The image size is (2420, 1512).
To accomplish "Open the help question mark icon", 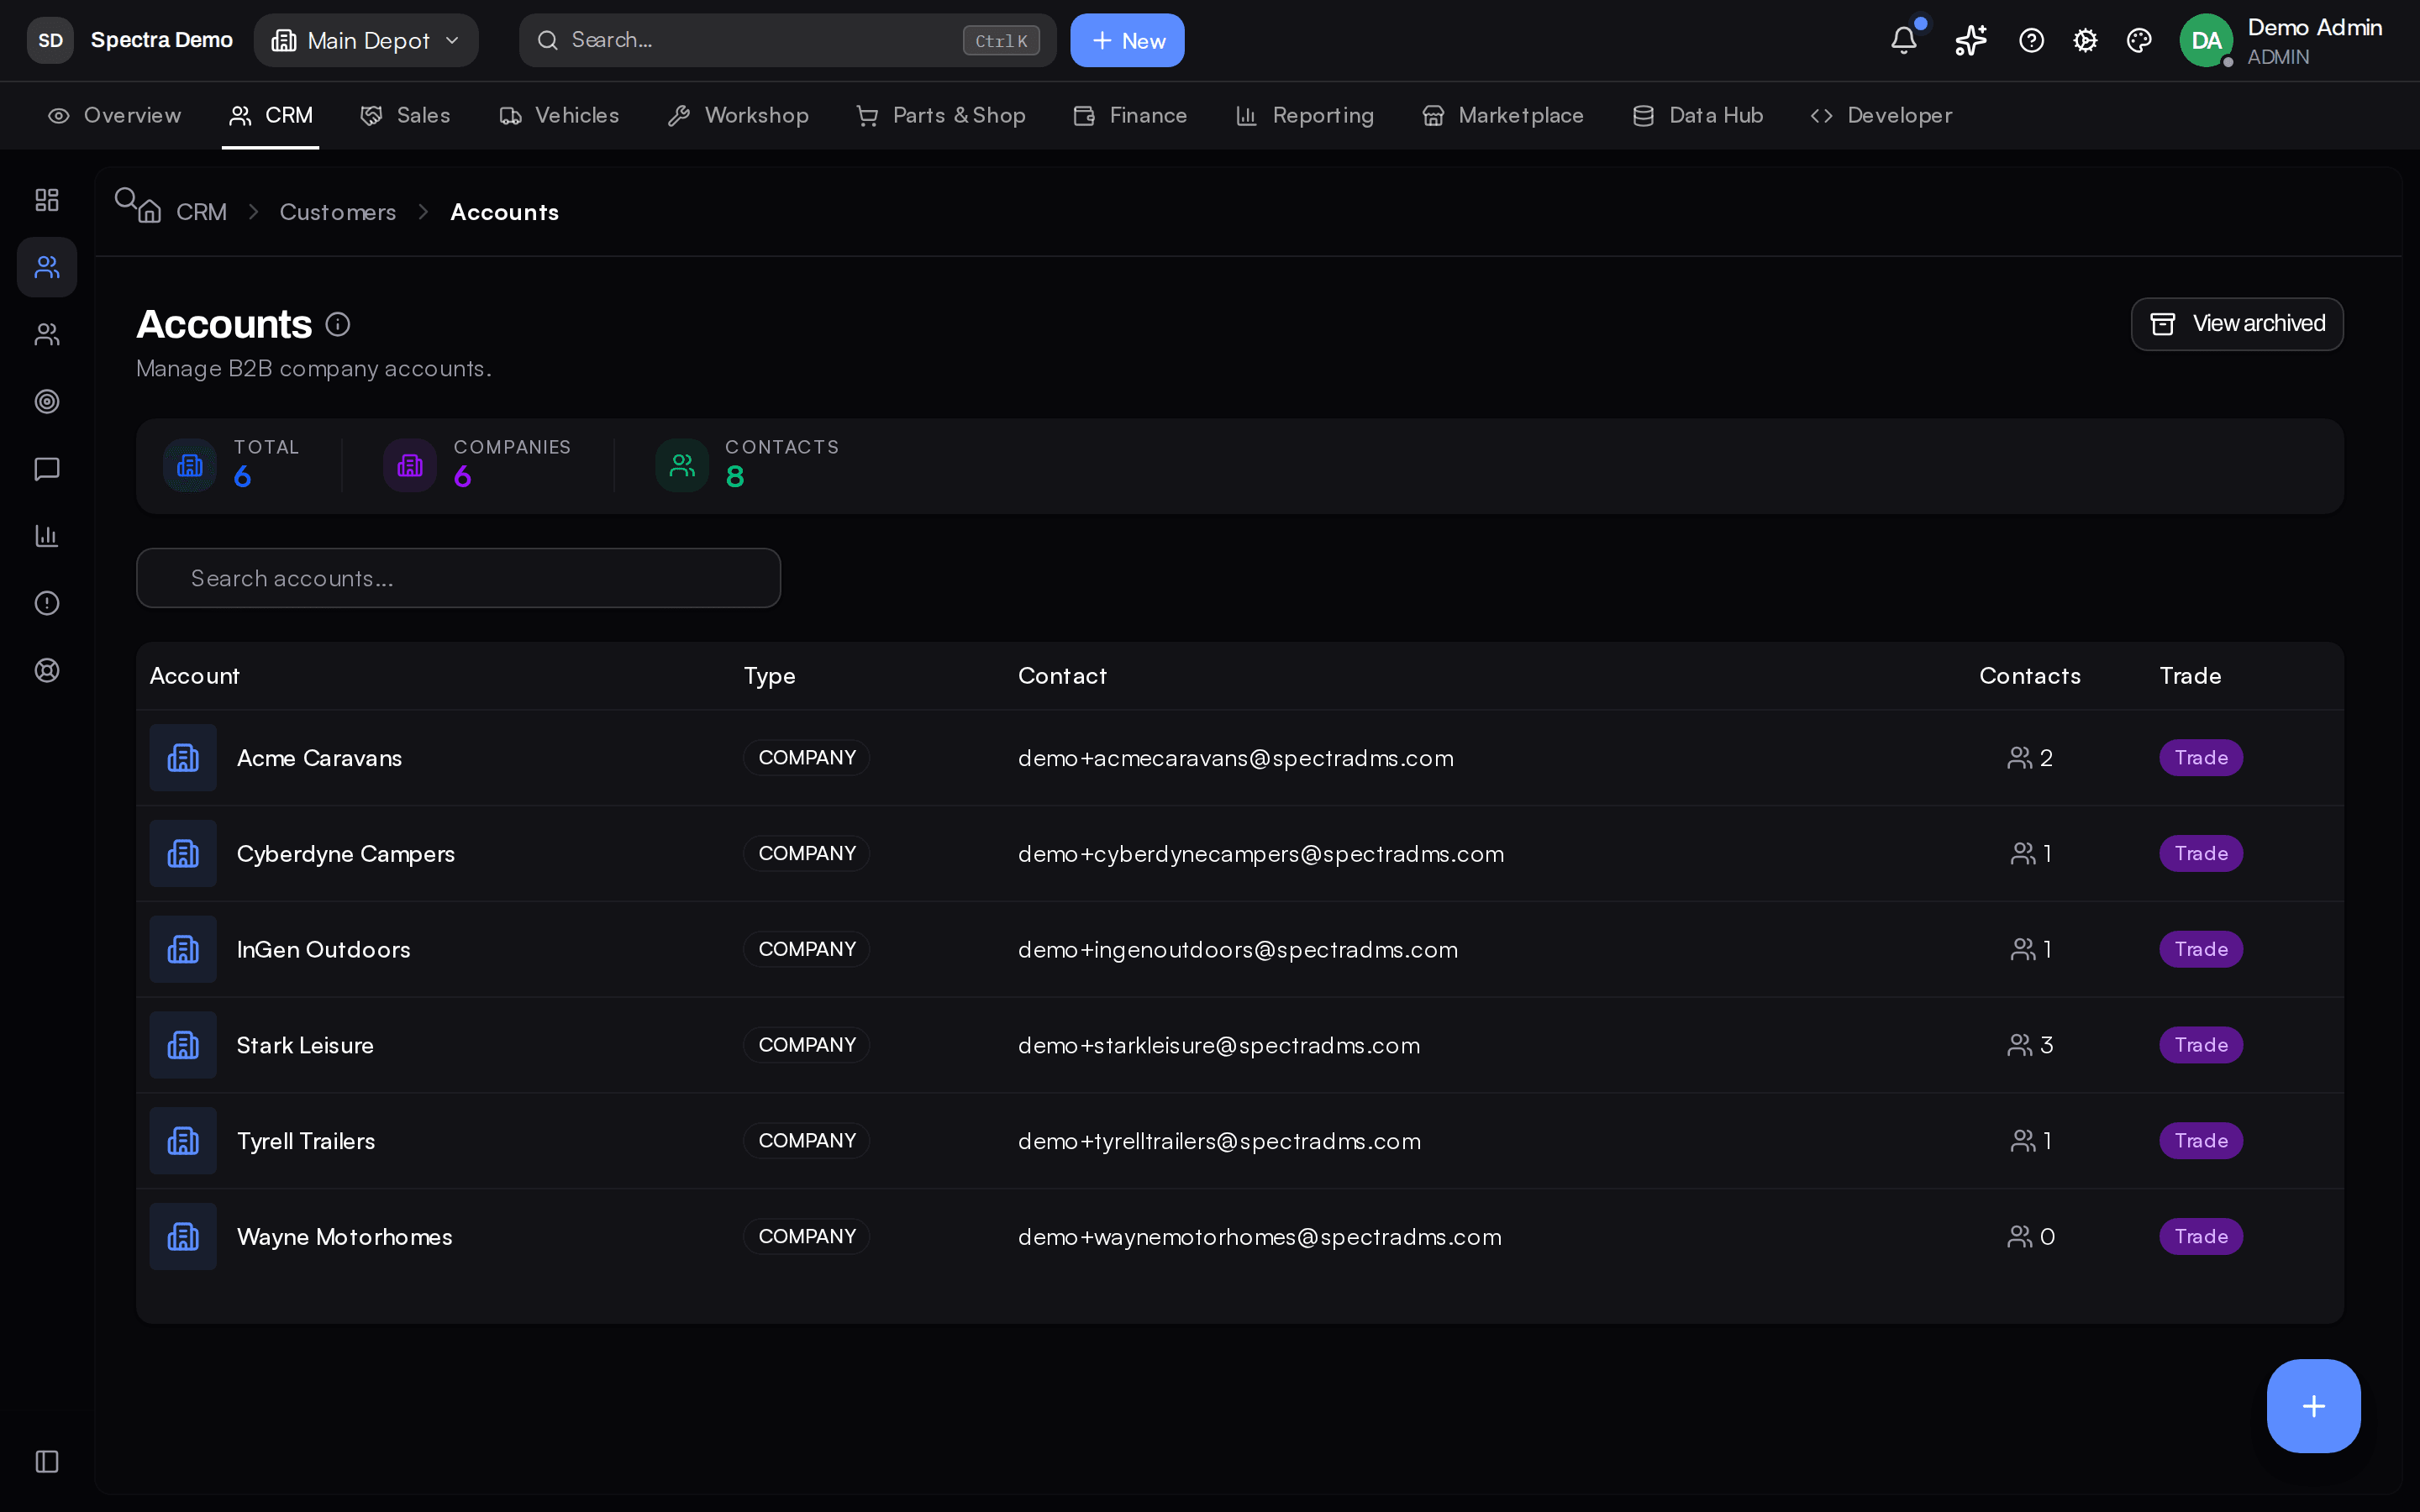I will coord(2031,40).
